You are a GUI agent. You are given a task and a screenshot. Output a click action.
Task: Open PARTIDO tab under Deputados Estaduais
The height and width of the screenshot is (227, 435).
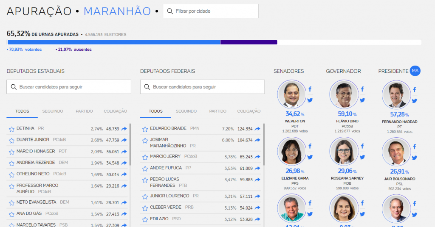pos(85,111)
